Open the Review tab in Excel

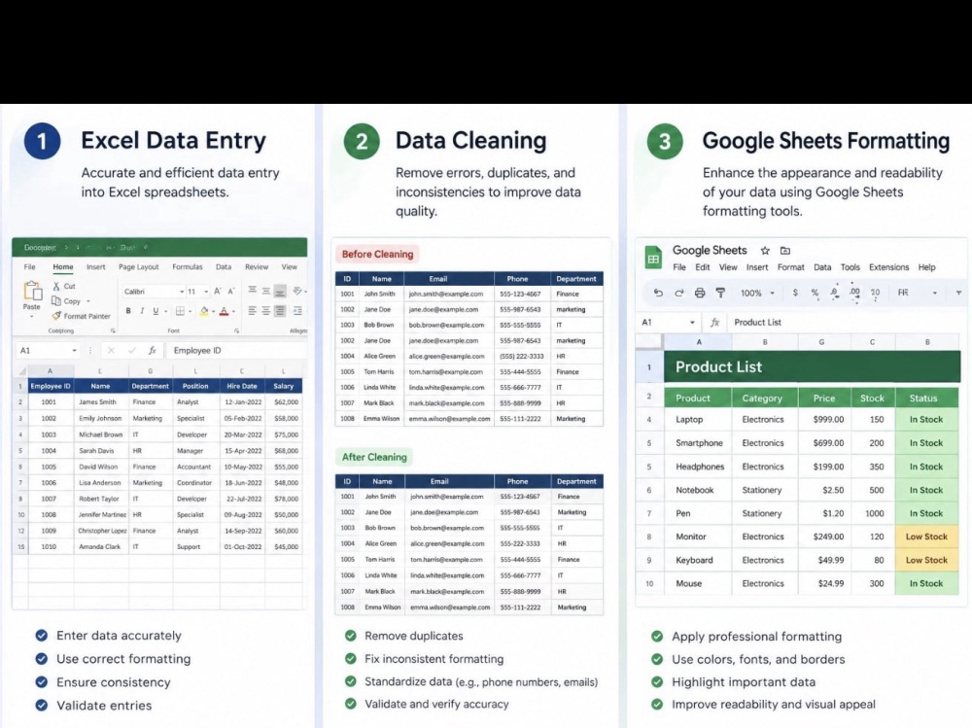click(x=257, y=267)
